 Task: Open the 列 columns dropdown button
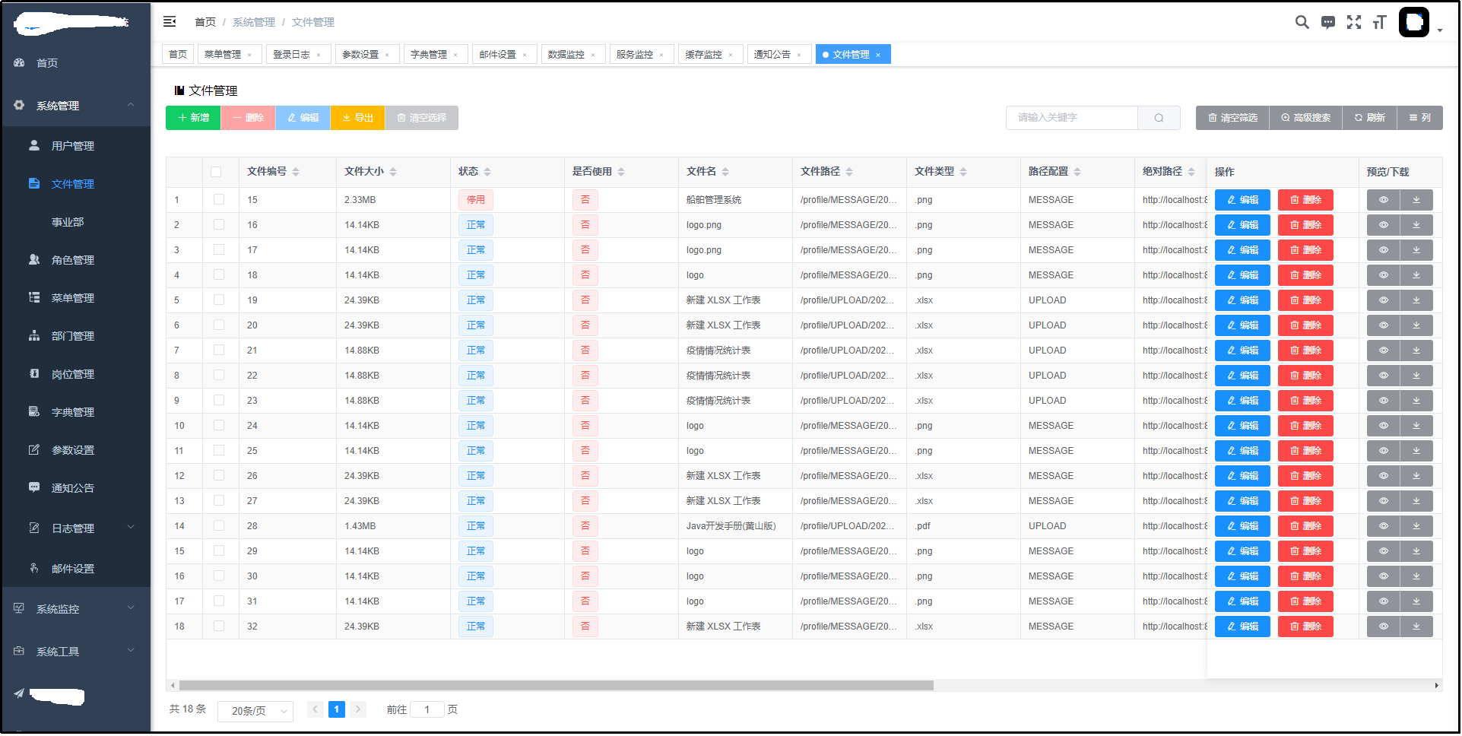[1419, 118]
